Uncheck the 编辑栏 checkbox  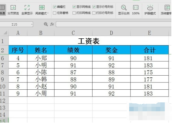[54, 7]
